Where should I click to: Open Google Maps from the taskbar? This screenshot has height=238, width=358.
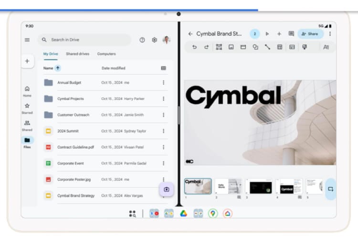pyautogui.click(x=213, y=214)
